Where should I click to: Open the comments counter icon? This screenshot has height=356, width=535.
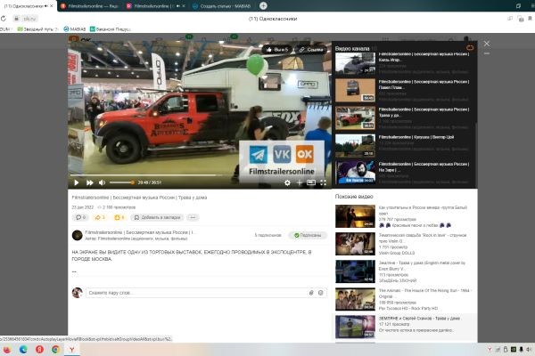pyautogui.click(x=80, y=217)
